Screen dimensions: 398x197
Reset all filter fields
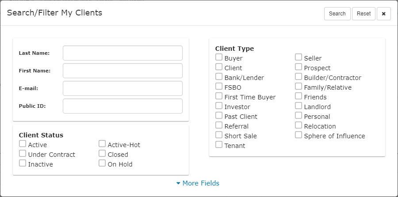click(364, 14)
